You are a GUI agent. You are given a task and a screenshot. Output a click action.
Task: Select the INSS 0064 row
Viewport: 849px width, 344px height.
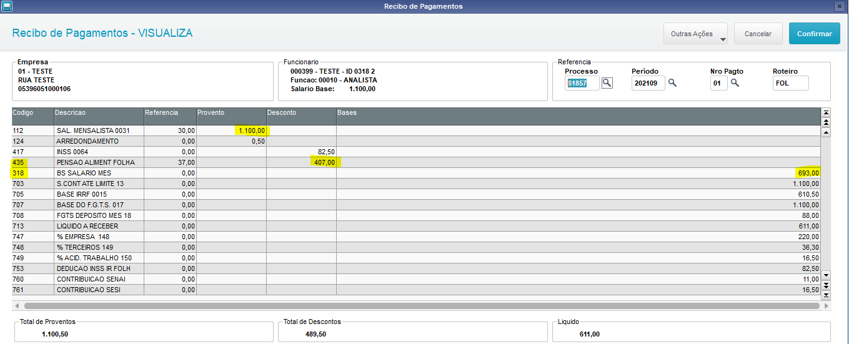tap(416, 152)
